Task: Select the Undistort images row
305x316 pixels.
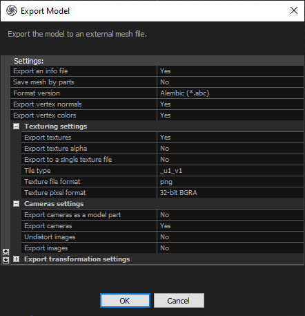Action: (x=162, y=237)
